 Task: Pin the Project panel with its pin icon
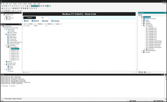19,13
